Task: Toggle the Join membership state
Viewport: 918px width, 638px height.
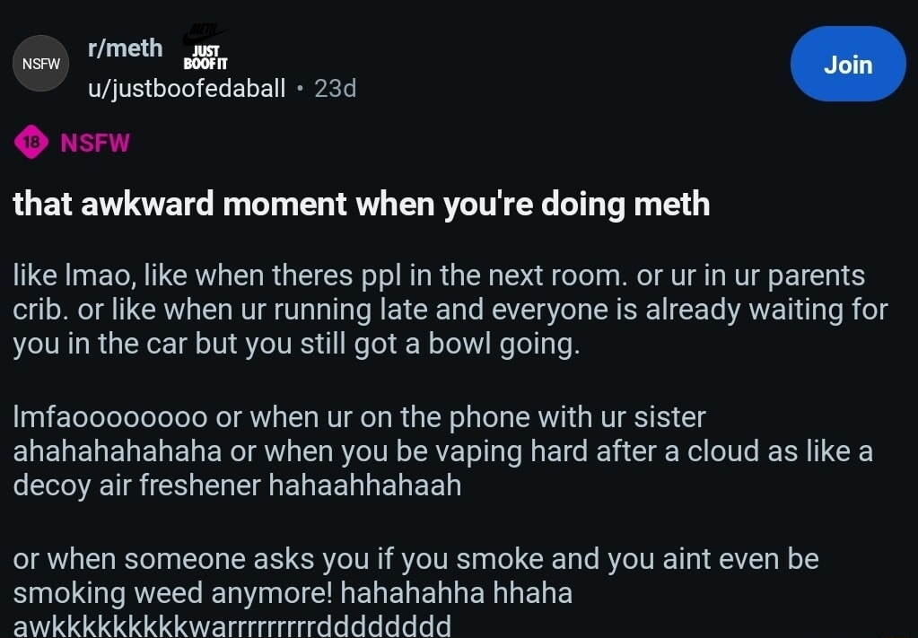Action: 847,64
